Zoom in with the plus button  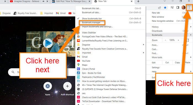pos(178,40)
